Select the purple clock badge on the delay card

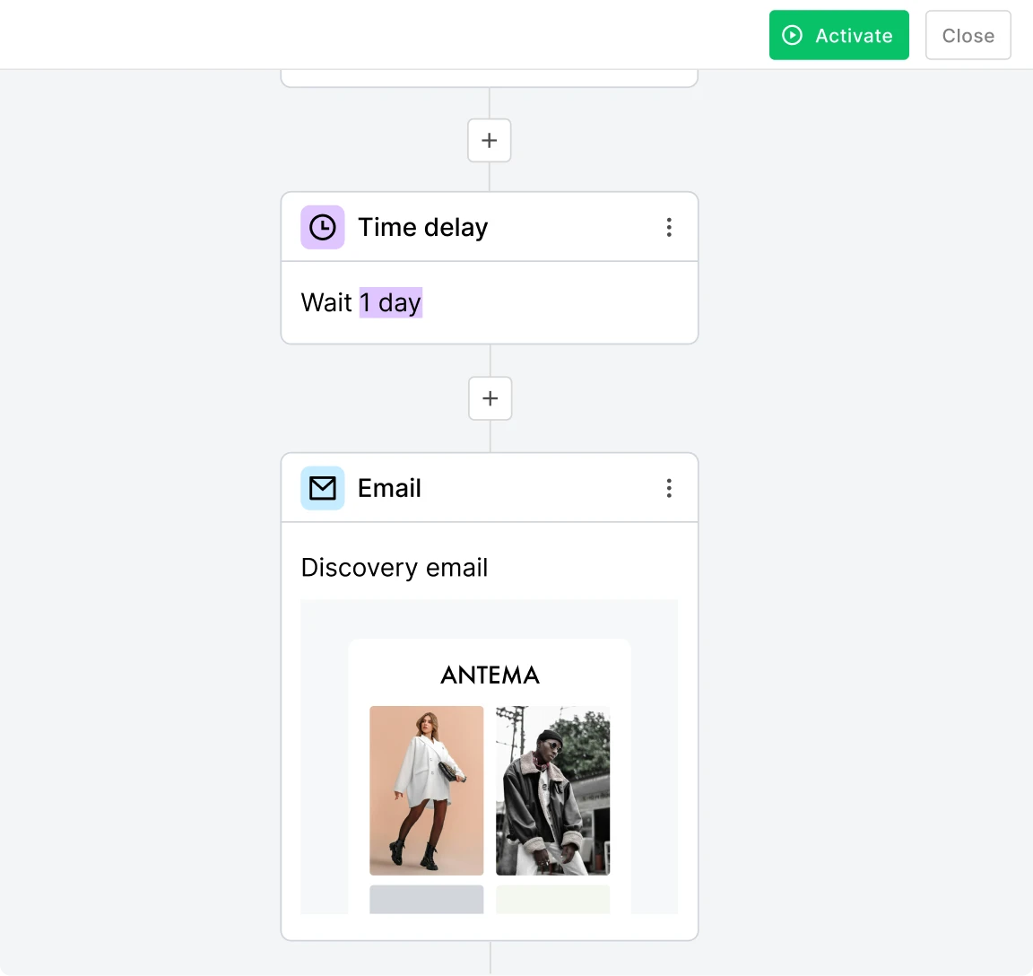[x=322, y=227]
